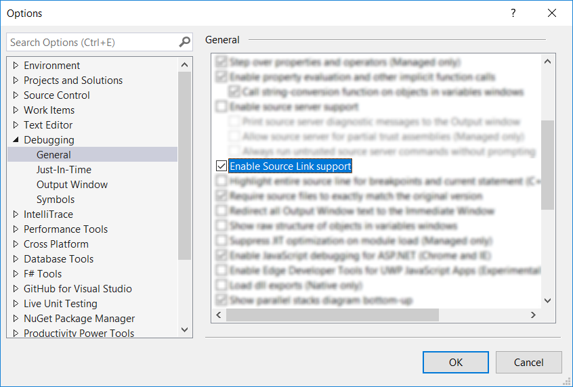Expand the Live Unit Testing node
The height and width of the screenshot is (387, 573).
tap(16, 304)
